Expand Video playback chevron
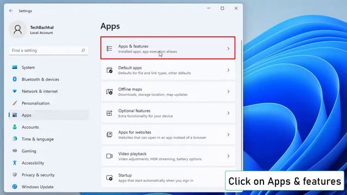 [x=228, y=156]
